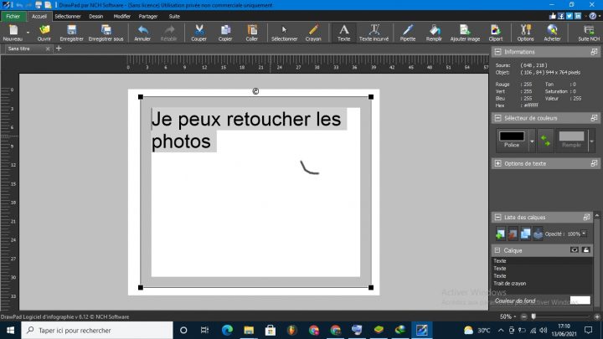Swap Police and Remplir colors
Screen dimensions: 603x339
click(545, 141)
